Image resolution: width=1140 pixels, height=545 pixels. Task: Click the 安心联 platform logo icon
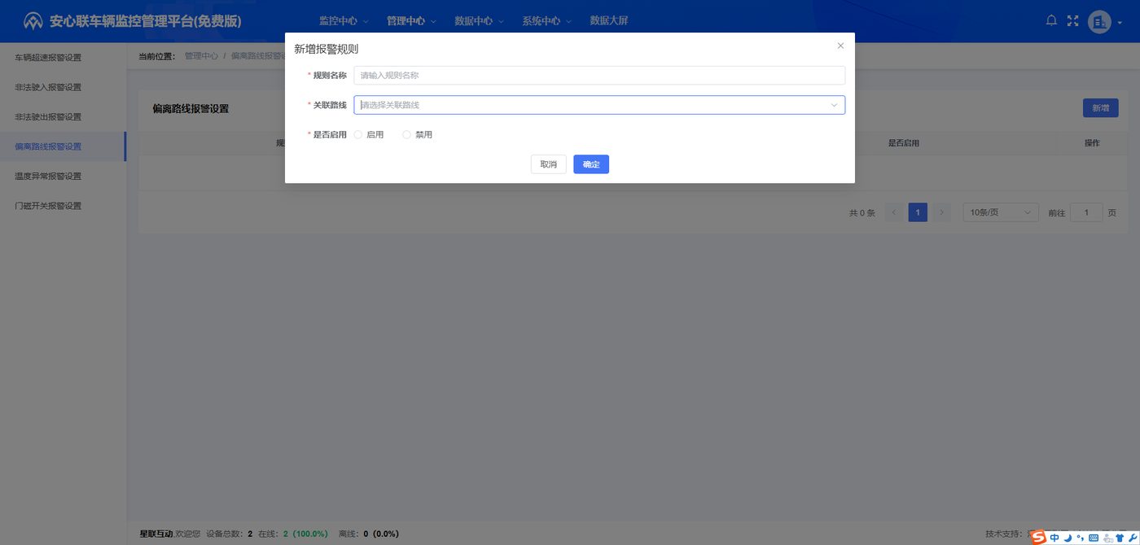33,21
